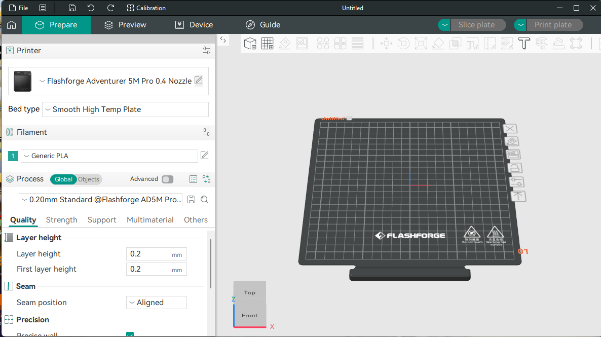Toggle the Precise wall checkbox
Screen dimensions: 601x337
click(130, 334)
